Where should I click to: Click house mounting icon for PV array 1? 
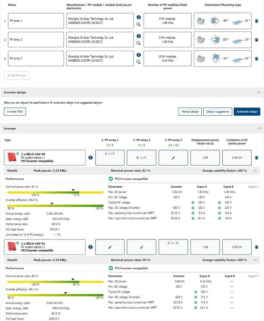click(201, 21)
